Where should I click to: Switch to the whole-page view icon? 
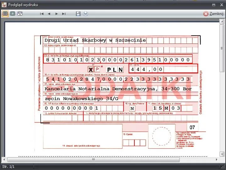coord(13,14)
